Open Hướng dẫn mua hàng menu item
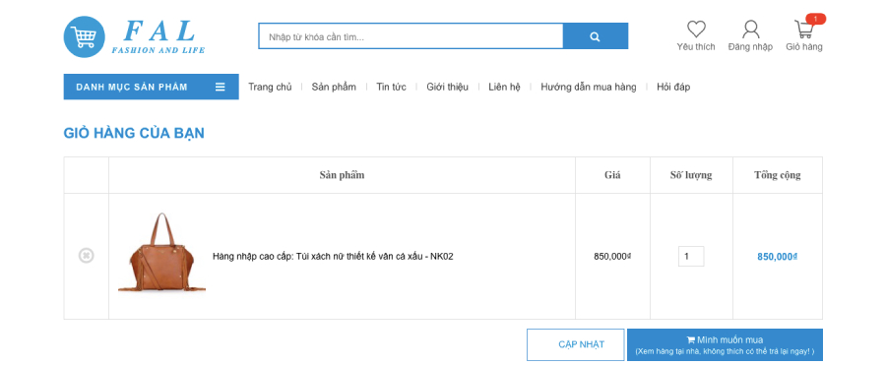Viewport: 886px width, 365px height. [589, 87]
